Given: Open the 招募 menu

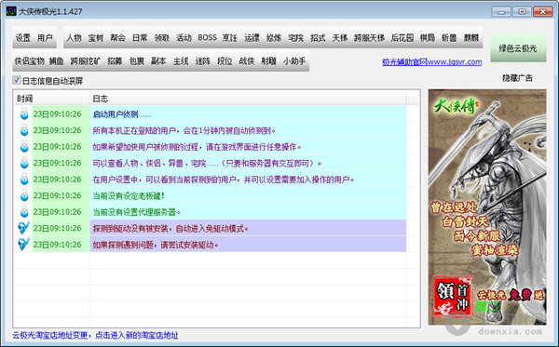Looking at the screenshot, I should (x=115, y=61).
